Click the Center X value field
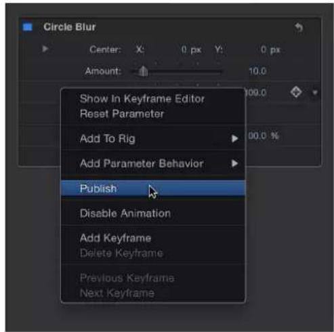Viewport: 334px width, 332px height. [x=191, y=49]
